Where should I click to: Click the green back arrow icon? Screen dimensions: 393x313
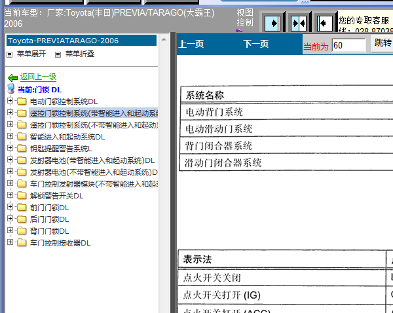pyautogui.click(x=12, y=78)
